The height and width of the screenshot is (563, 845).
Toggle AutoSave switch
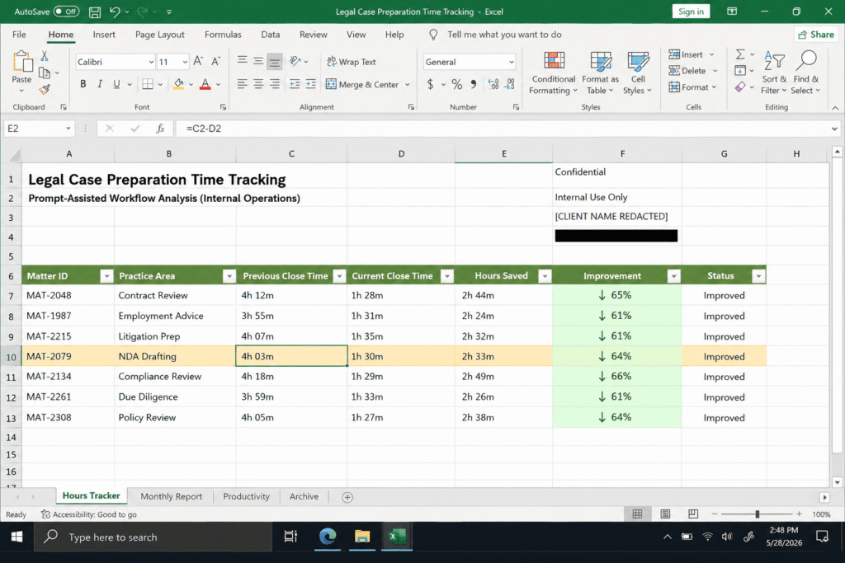[x=66, y=12]
